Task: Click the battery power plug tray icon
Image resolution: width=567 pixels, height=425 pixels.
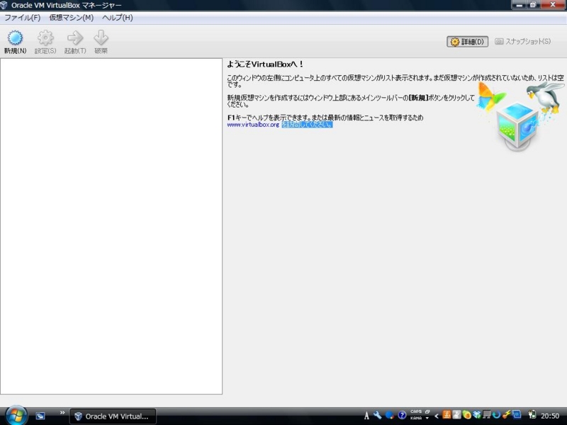Action: [x=532, y=415]
